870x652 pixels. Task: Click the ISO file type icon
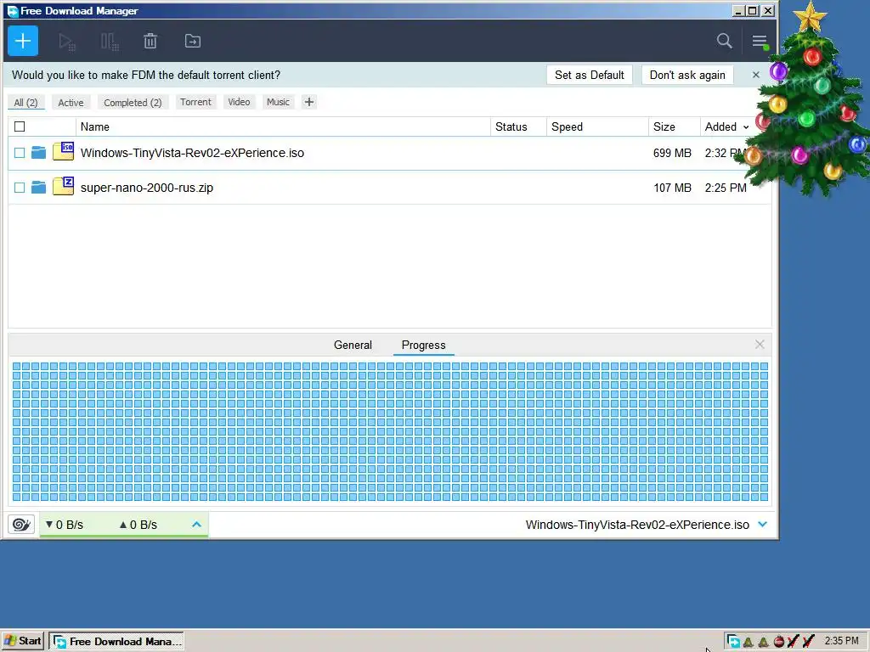pyautogui.click(x=63, y=151)
